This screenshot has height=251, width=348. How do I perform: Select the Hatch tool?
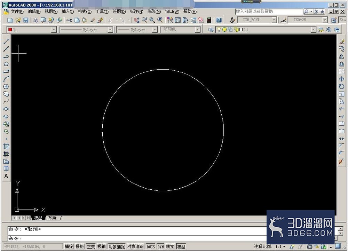(6, 147)
